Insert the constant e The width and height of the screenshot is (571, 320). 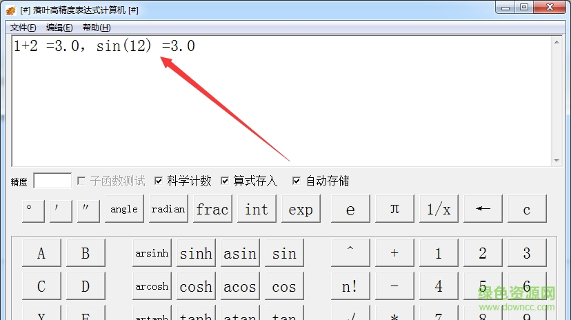pos(350,209)
